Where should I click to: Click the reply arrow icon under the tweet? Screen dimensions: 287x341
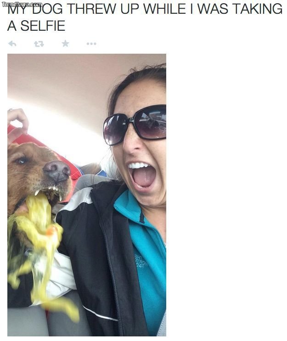[12, 44]
